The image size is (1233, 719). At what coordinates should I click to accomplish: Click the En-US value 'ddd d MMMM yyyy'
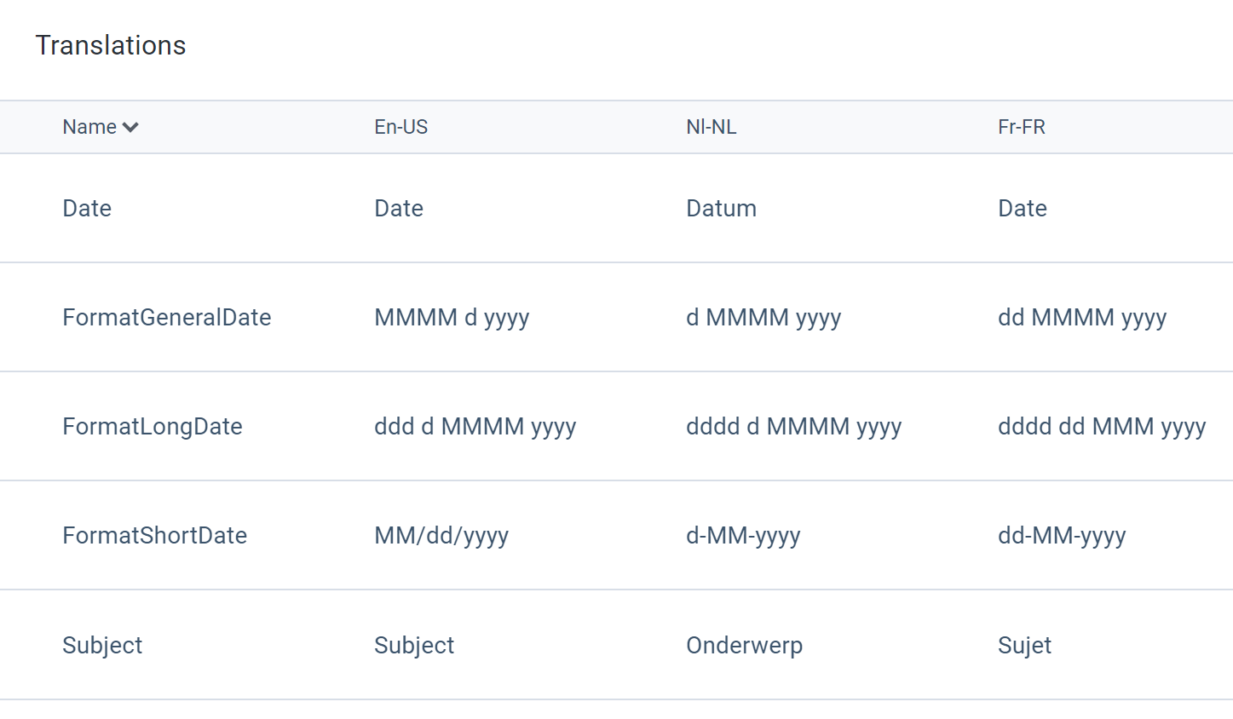(x=475, y=427)
